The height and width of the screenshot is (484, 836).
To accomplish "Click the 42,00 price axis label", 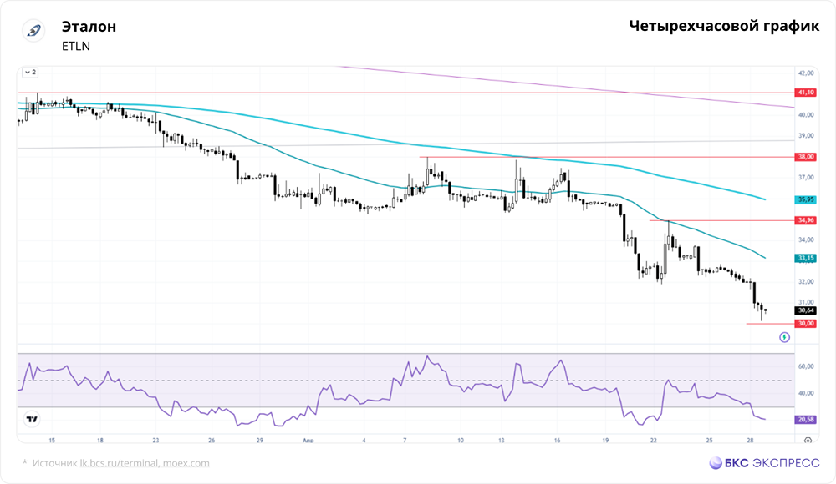I will click(806, 73).
